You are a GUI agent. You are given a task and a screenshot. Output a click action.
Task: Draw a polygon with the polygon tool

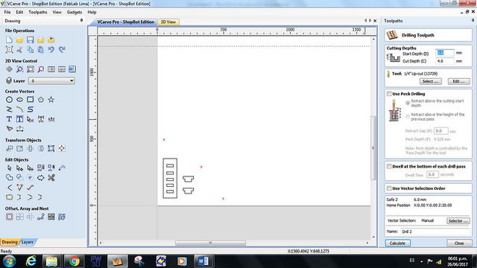click(41, 99)
